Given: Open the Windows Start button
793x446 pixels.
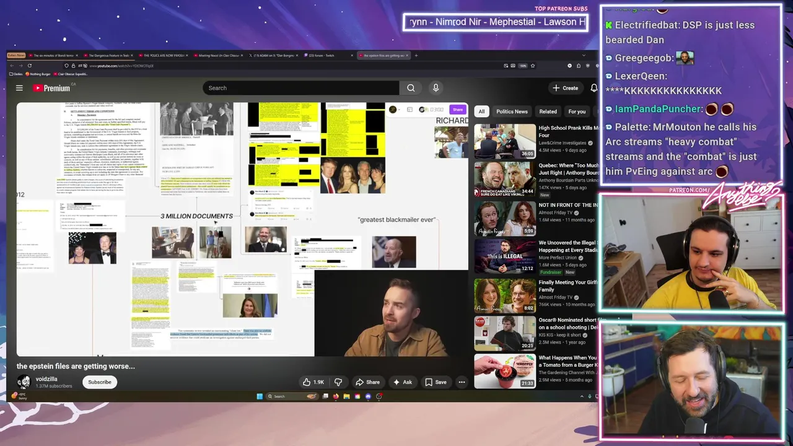Looking at the screenshot, I should [x=260, y=396].
